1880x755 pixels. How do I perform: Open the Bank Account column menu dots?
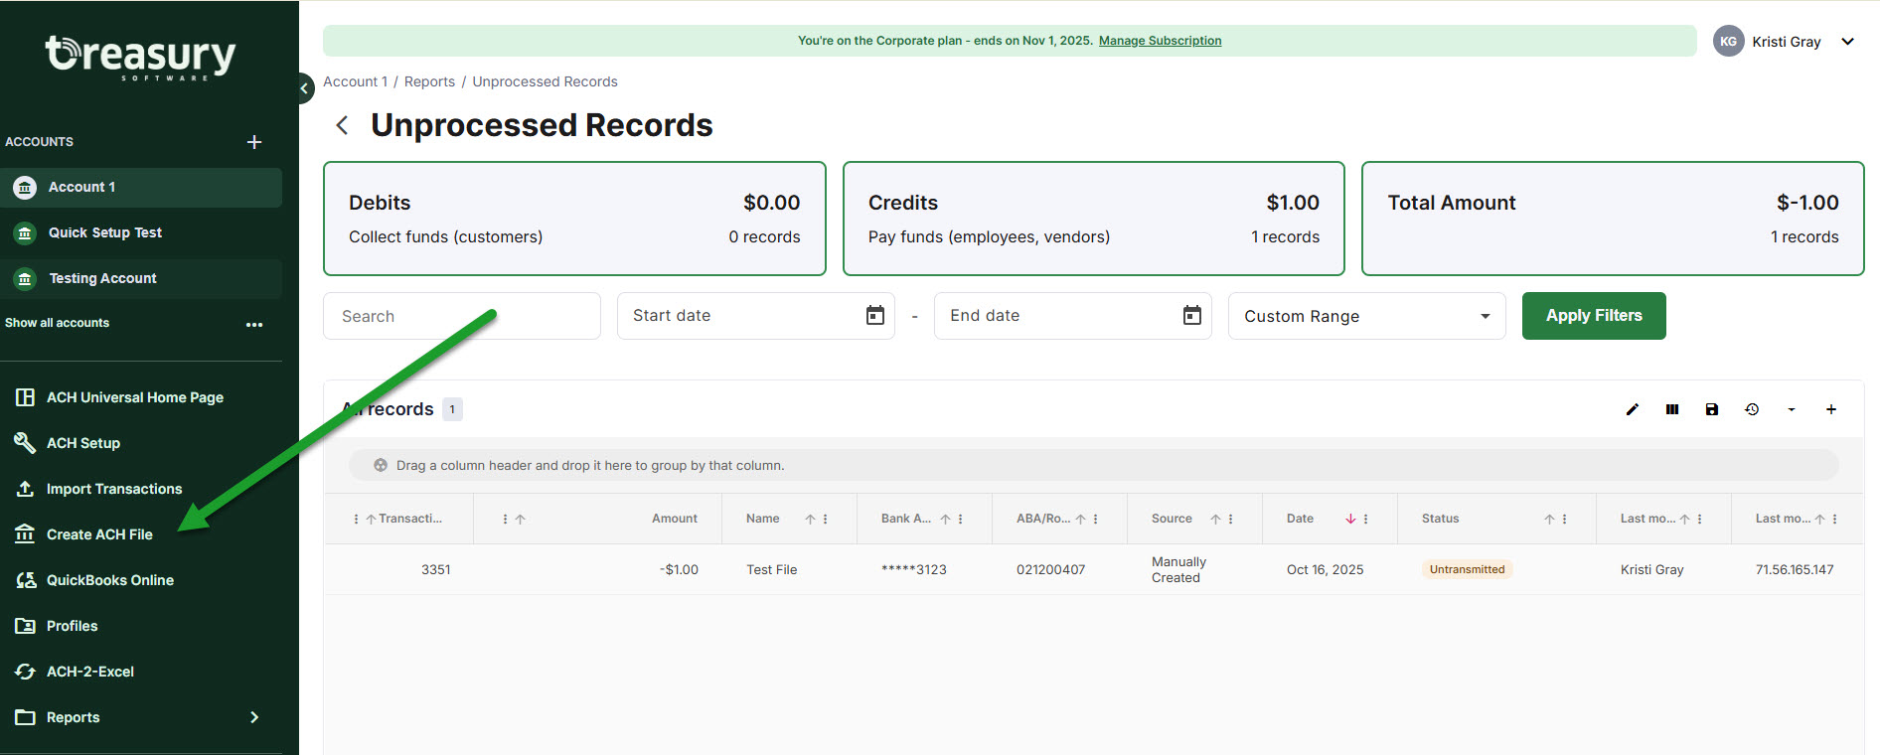tap(961, 519)
